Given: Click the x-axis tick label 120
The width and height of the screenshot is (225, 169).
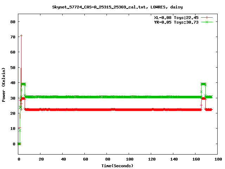Looking at the screenshot, I should tap(152, 159).
